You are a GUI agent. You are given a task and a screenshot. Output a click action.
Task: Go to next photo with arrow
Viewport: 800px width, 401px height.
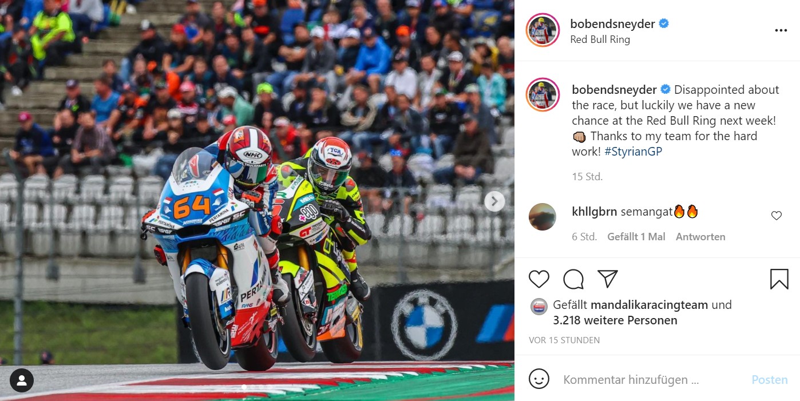494,201
